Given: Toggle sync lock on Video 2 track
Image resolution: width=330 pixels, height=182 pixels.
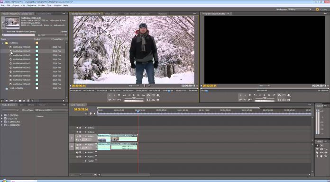Looking at the screenshot, I should point(80,132).
